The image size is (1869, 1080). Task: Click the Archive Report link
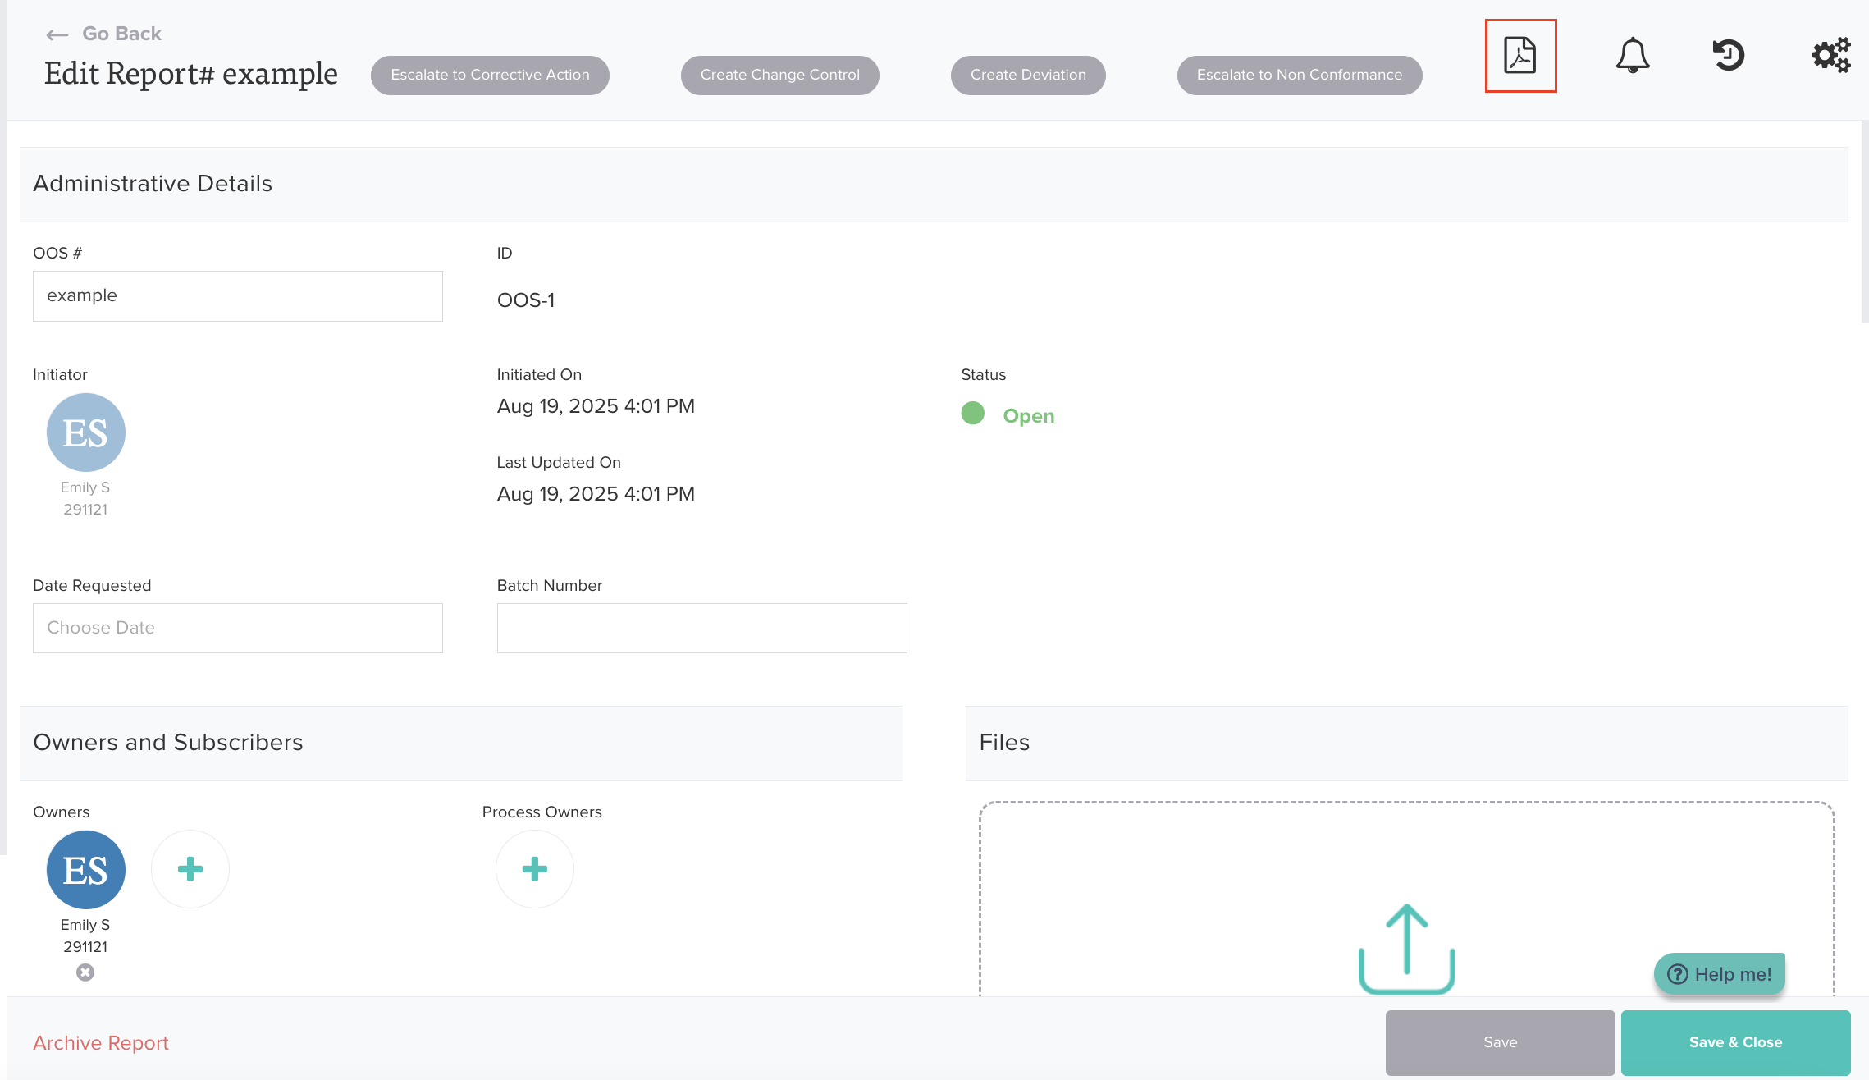click(x=101, y=1043)
